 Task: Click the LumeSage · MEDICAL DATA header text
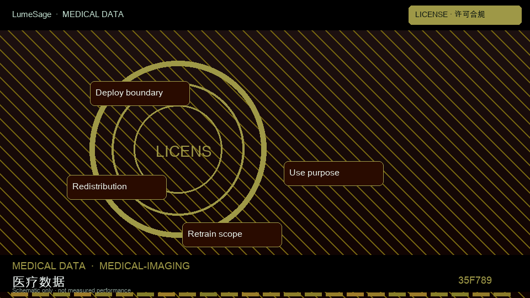(x=68, y=14)
